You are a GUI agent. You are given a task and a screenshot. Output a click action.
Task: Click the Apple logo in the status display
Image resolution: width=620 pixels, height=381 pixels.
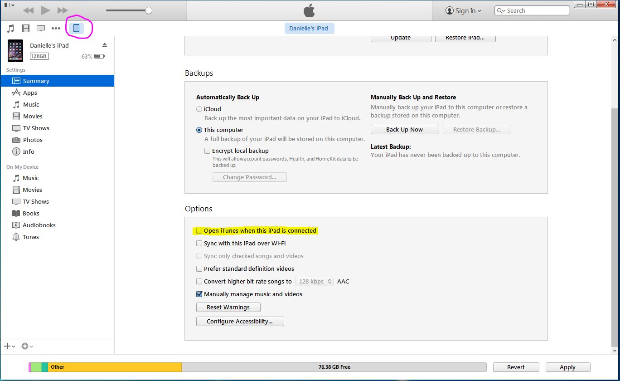[309, 10]
